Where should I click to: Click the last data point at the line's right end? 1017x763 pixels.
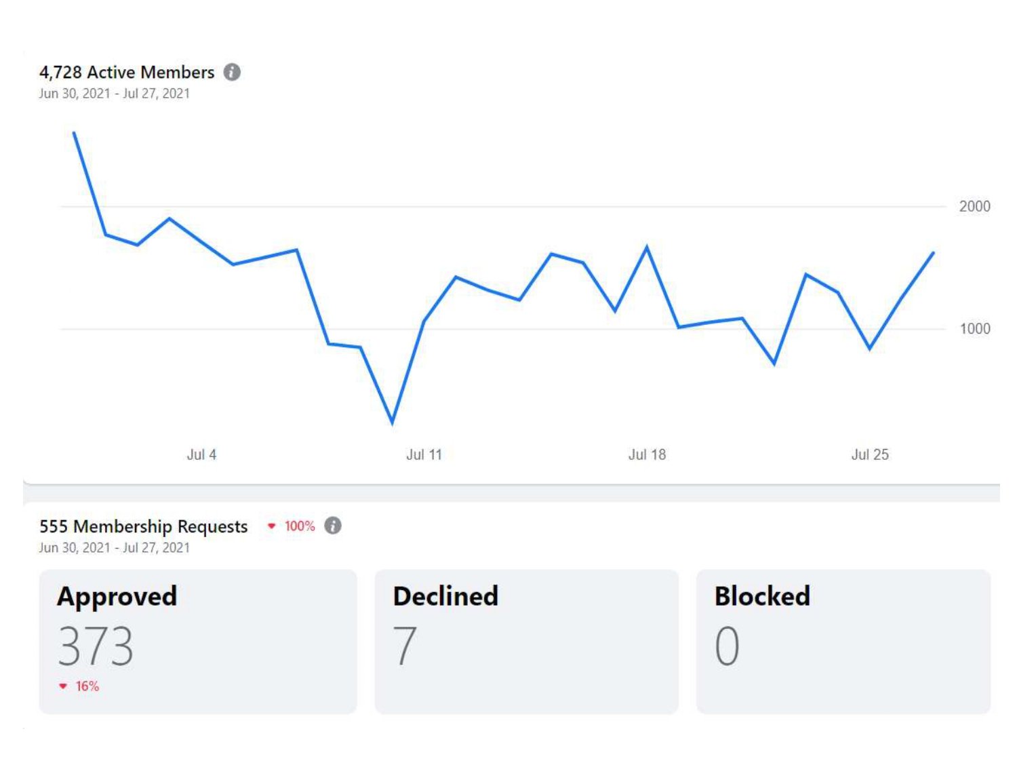(x=933, y=253)
